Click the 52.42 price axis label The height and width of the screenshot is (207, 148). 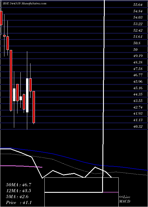pyautogui.click(x=138, y=30)
